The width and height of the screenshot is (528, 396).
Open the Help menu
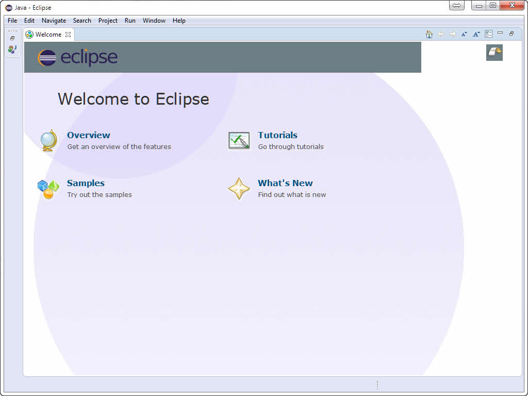[x=179, y=21]
